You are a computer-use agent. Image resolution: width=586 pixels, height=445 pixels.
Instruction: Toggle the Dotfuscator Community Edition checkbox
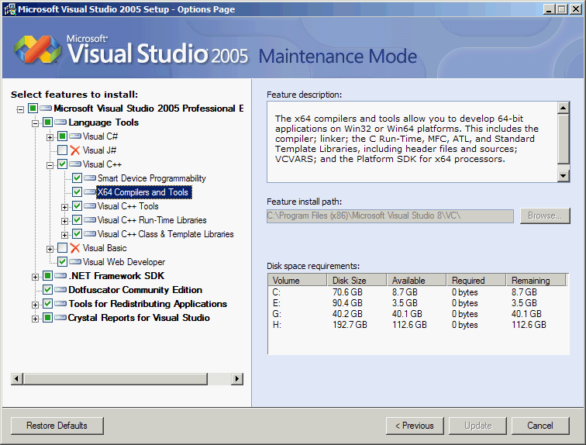coord(47,290)
